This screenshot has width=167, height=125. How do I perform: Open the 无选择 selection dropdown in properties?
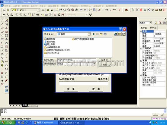click(x=150, y=23)
